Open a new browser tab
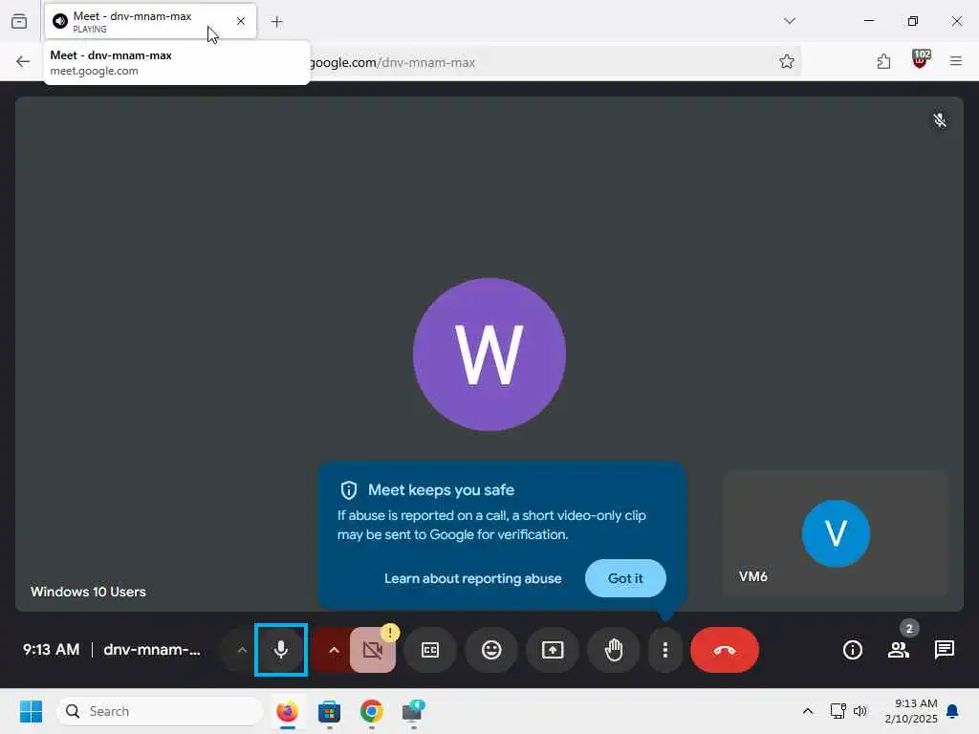979x734 pixels. click(x=277, y=22)
